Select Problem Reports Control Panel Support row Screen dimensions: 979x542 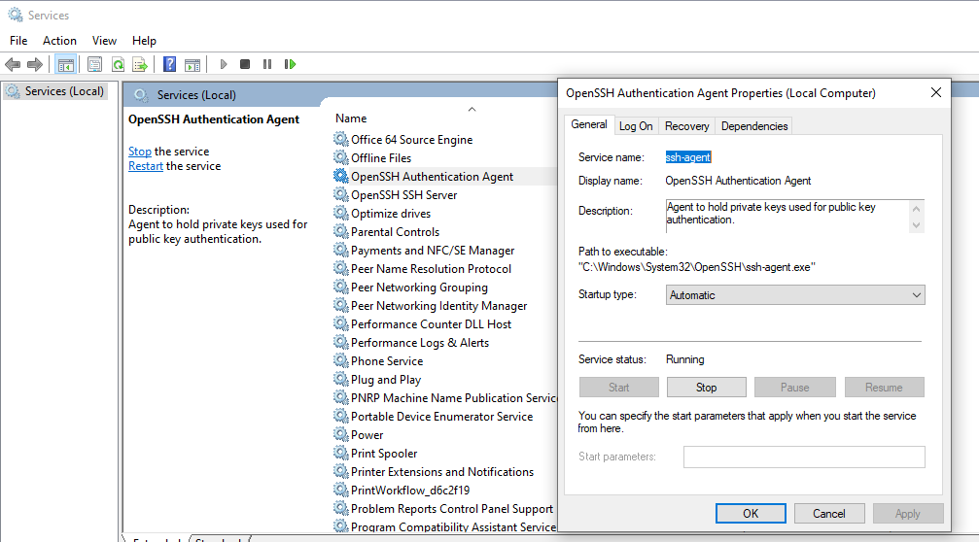pos(444,508)
